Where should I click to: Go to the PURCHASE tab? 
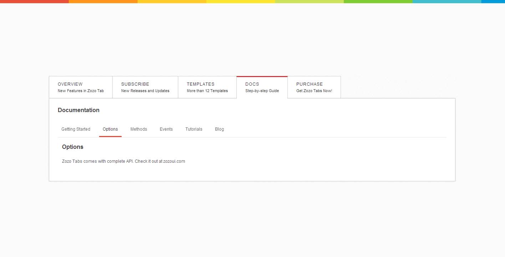[314, 87]
